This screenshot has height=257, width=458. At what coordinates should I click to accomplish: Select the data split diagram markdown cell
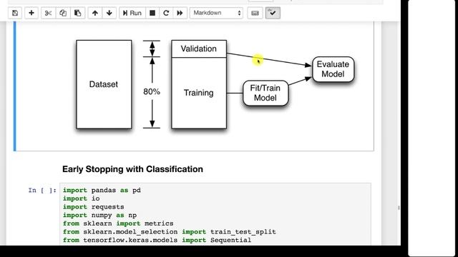pyautogui.click(x=194, y=86)
